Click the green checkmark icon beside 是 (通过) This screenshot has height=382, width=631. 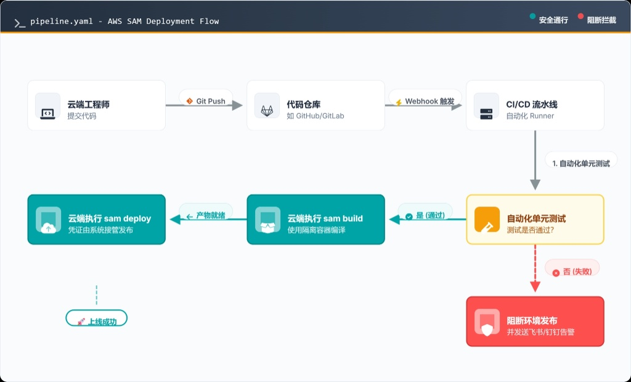(x=409, y=216)
